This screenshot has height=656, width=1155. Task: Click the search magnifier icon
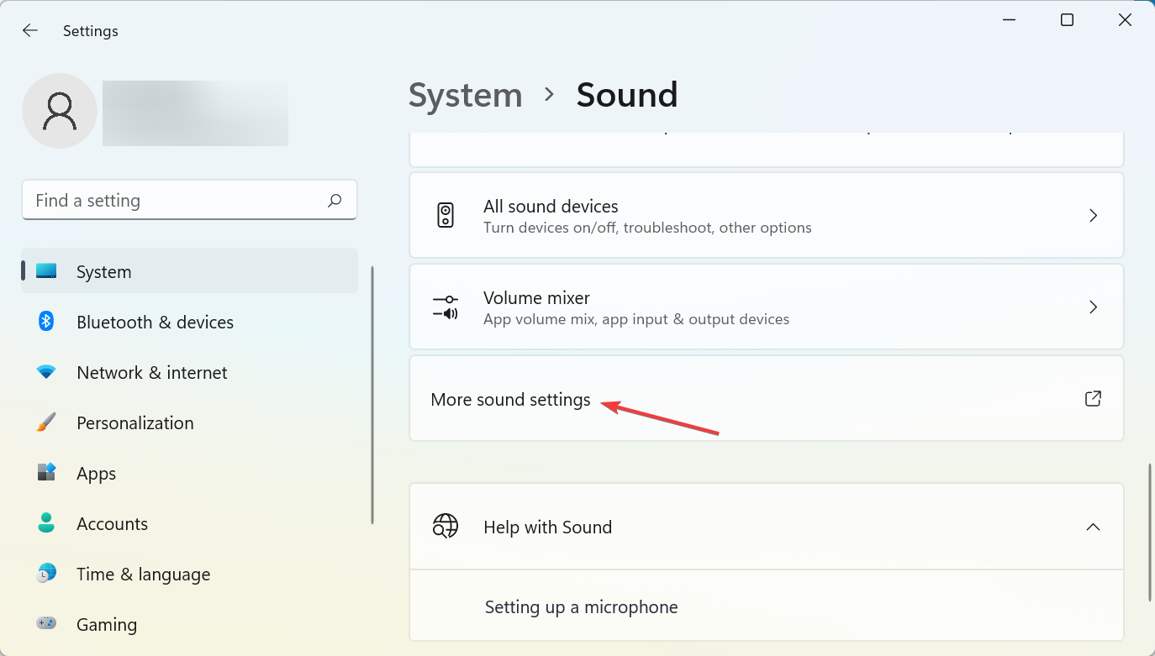click(x=335, y=201)
